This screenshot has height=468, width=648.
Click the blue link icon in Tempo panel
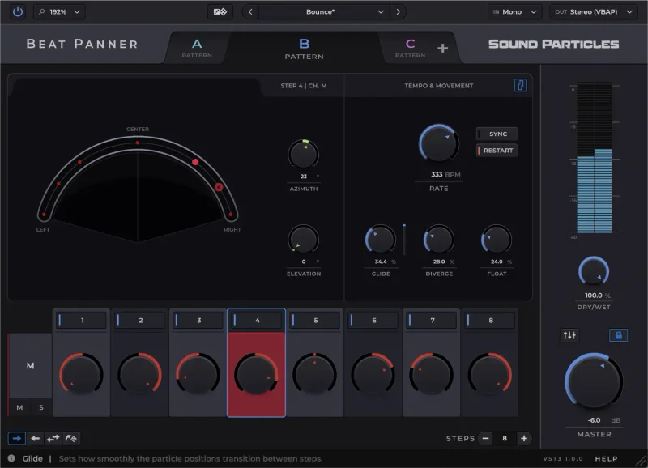520,85
